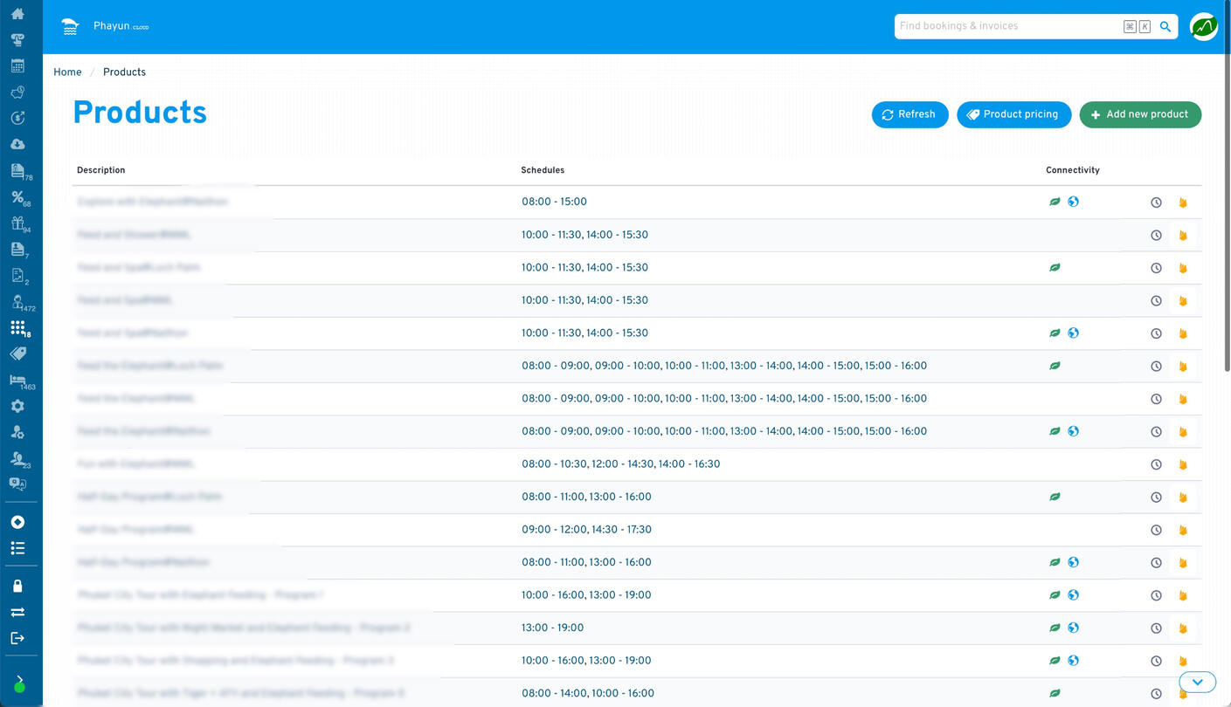Open the settings gear in the sidebar
The width and height of the screenshot is (1231, 707).
point(18,405)
